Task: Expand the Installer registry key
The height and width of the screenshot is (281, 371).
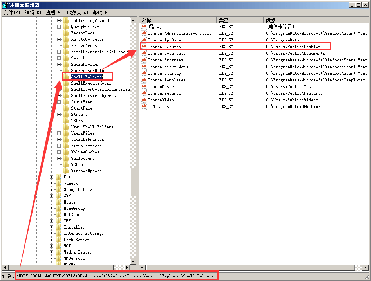Action: [x=52, y=227]
